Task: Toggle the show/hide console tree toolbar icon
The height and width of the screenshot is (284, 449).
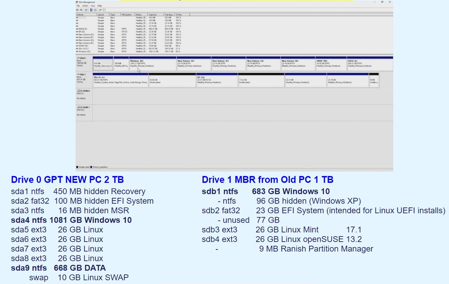Action: point(86,10)
